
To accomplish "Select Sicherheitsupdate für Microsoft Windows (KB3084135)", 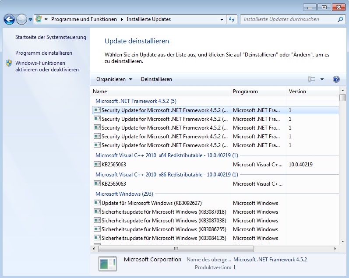I will [x=164, y=238].
